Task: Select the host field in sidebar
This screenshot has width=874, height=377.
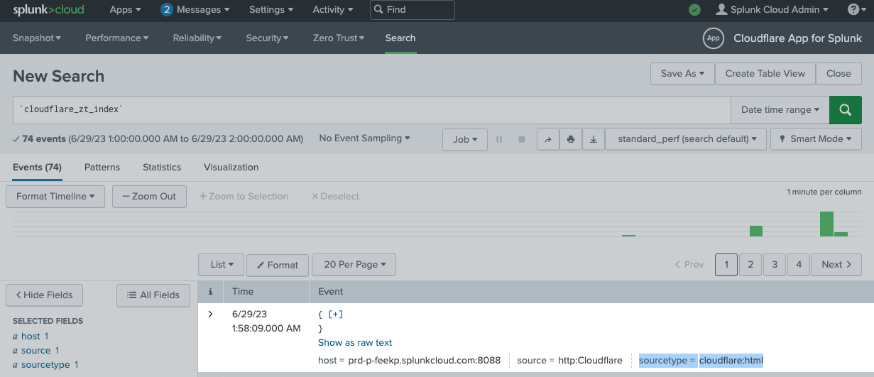Action: click(x=31, y=337)
